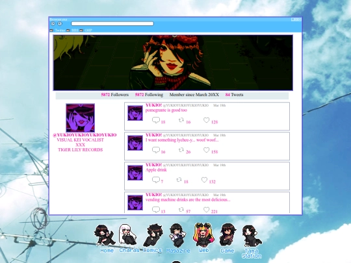The image size is (351, 263).
Task: Reply to the pomegranate tweet
Action: (156, 120)
